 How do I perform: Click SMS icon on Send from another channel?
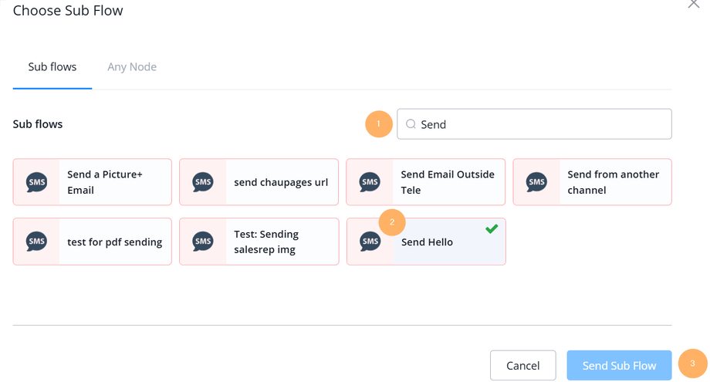click(536, 182)
